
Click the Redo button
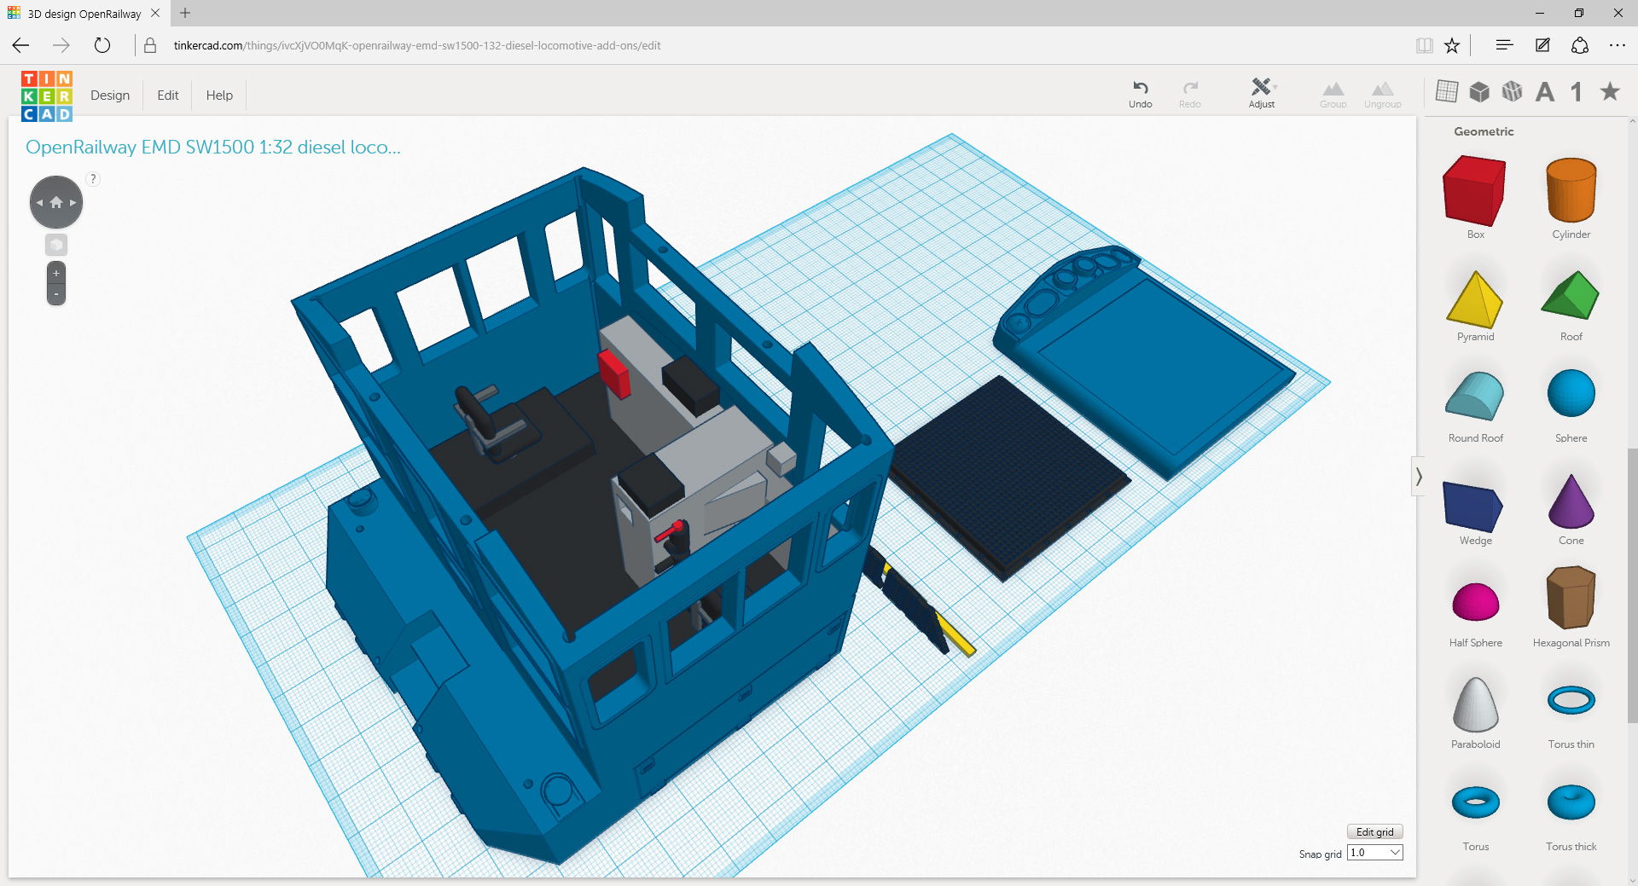pos(1190,94)
